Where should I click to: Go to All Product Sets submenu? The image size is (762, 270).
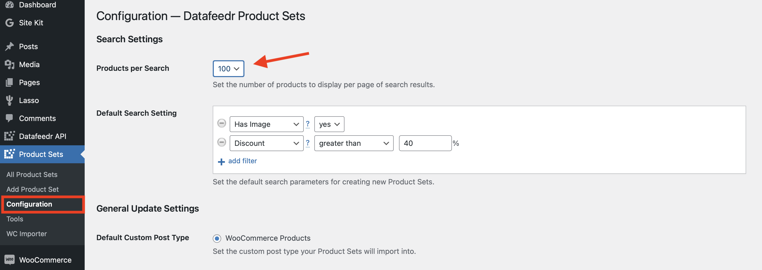click(x=32, y=175)
